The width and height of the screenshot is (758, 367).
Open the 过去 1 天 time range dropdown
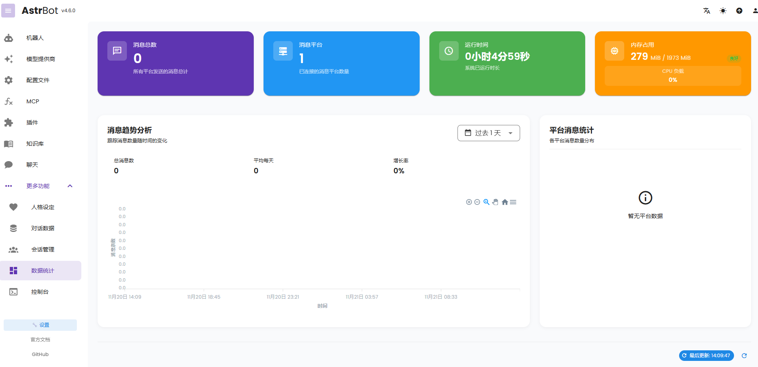(x=488, y=133)
